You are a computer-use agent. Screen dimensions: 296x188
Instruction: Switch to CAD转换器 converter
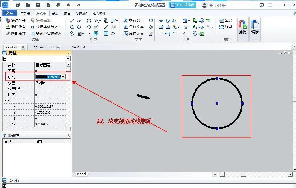[x=182, y=5]
